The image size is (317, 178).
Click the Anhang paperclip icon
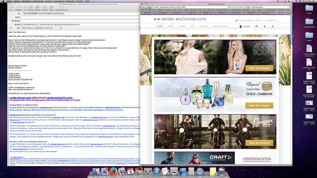[31, 7]
